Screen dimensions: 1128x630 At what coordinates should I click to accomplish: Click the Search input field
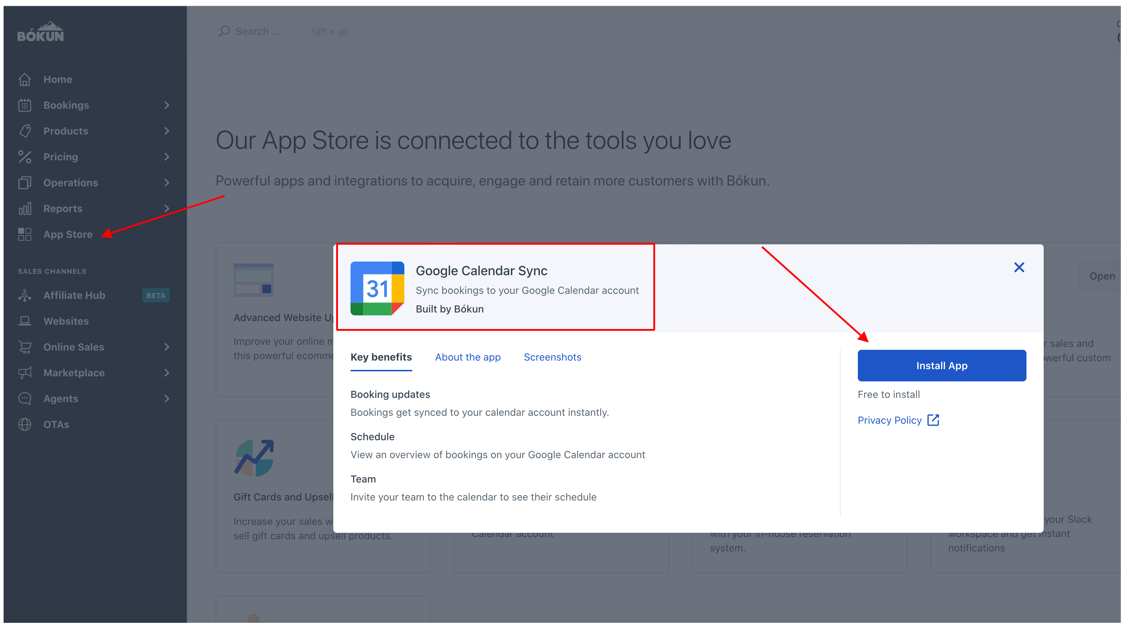coord(282,31)
